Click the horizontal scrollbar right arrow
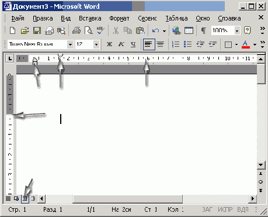 pos(253,199)
